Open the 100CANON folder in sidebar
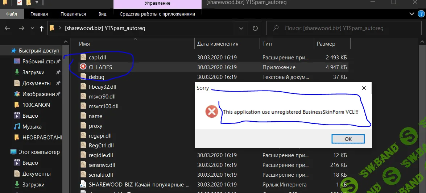Image resolution: width=426 pixels, height=193 pixels. 36,105
